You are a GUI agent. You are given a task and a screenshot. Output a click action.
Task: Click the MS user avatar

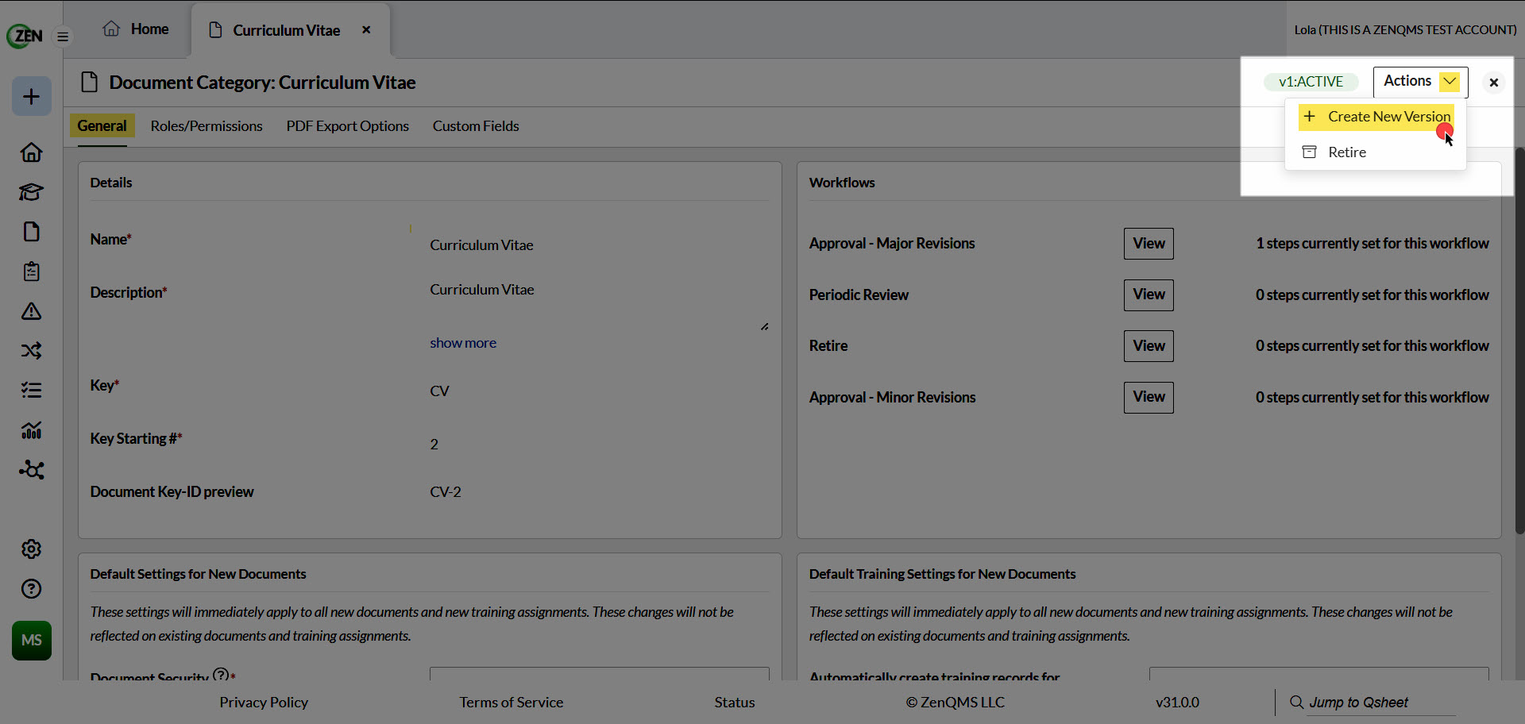click(32, 641)
